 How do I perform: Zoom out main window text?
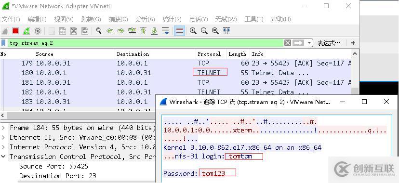pyautogui.click(x=204, y=31)
